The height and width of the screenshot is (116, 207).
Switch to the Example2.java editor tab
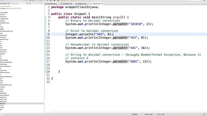coord(51,4)
